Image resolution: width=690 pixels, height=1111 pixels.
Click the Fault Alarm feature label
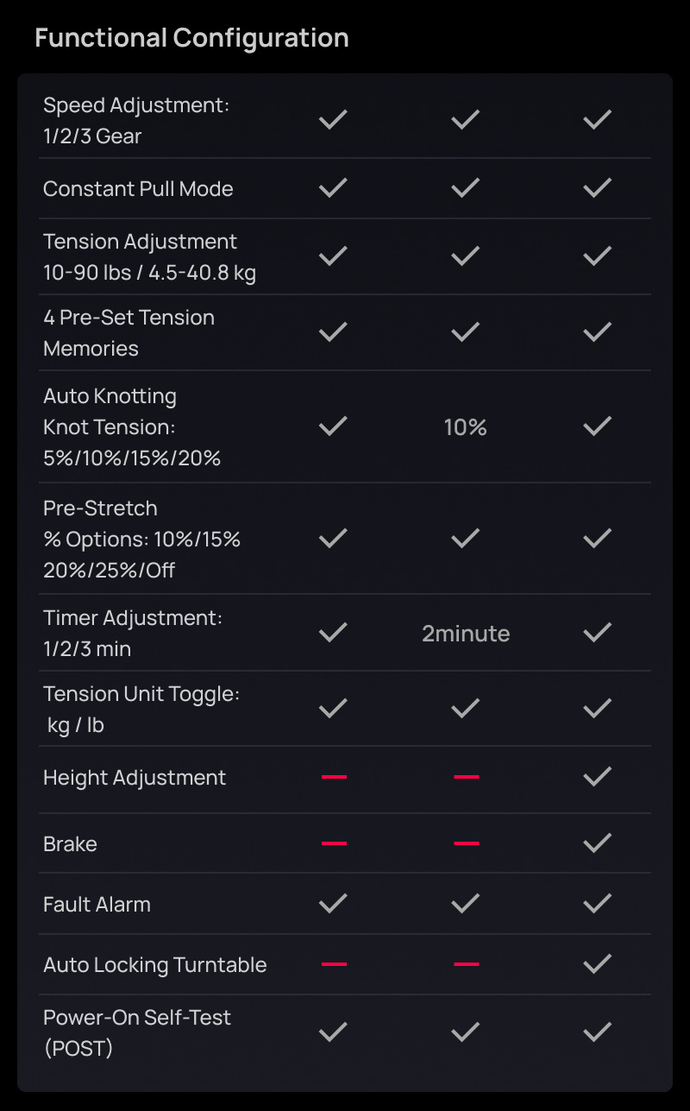[x=97, y=904]
